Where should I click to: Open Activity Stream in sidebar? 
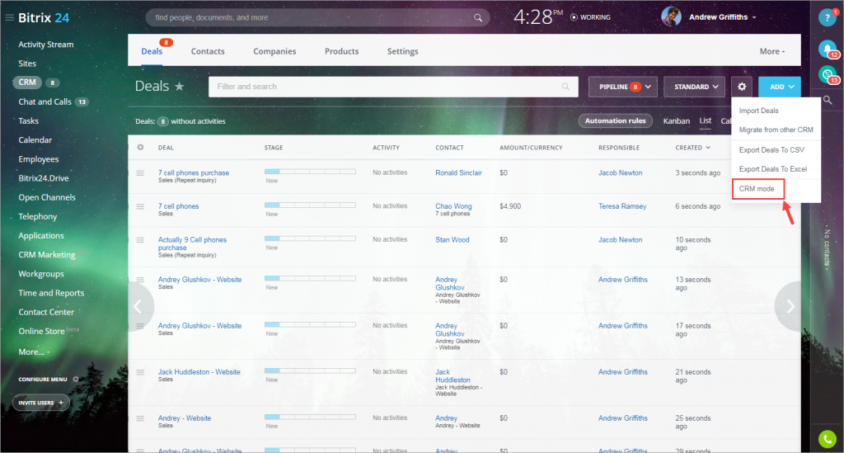(x=46, y=45)
